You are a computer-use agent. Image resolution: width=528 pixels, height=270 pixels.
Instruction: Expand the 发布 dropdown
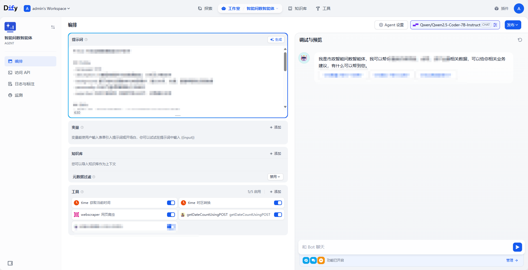513,25
